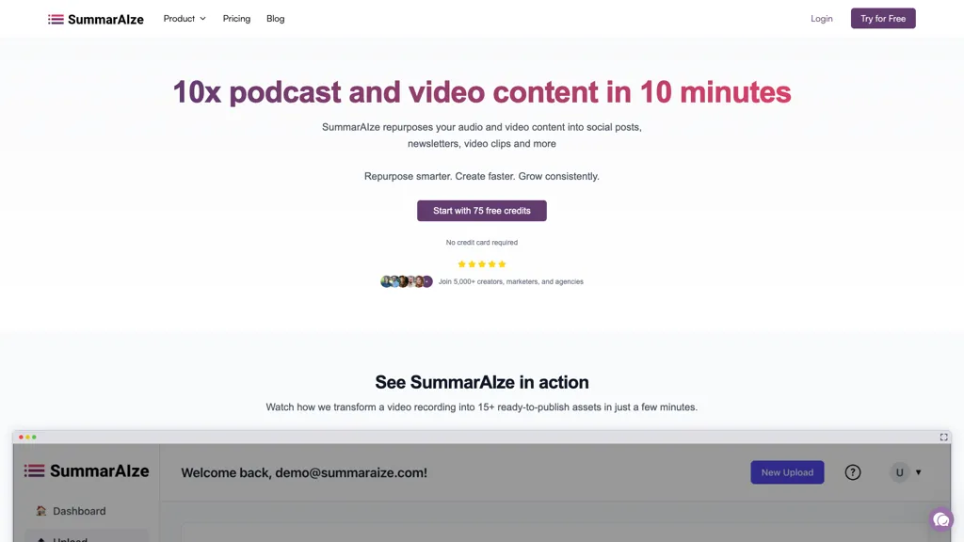
Task: Click the SummarAIze logo icon in the navbar
Action: [x=56, y=18]
